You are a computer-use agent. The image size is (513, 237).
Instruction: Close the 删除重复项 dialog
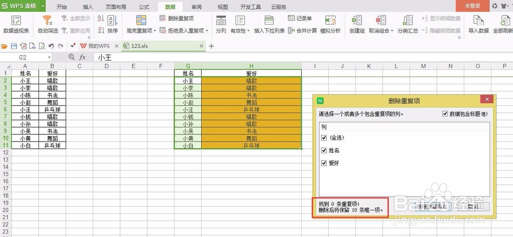click(x=487, y=99)
